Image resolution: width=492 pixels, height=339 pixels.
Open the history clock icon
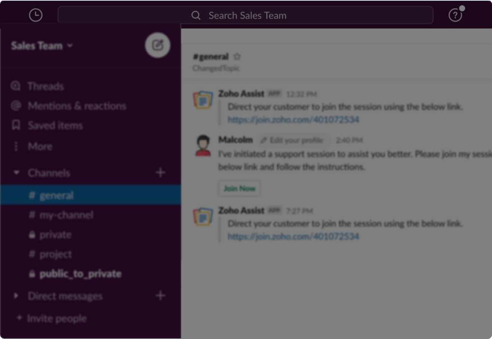point(36,15)
